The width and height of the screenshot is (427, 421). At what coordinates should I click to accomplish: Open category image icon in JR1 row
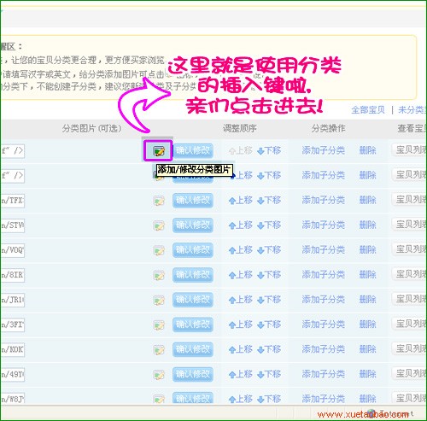[159, 300]
